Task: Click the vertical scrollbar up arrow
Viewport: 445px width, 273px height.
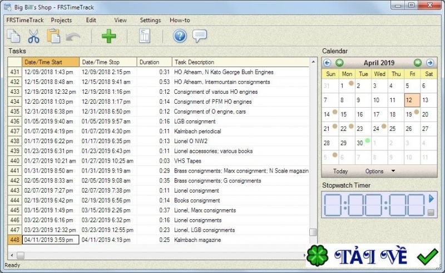Action: 313,62
